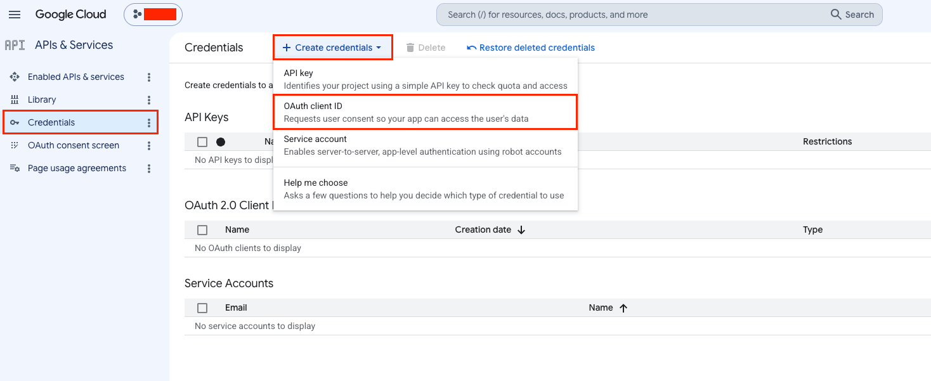This screenshot has width=931, height=381.
Task: Click the Search magnifier button
Action: pos(852,15)
